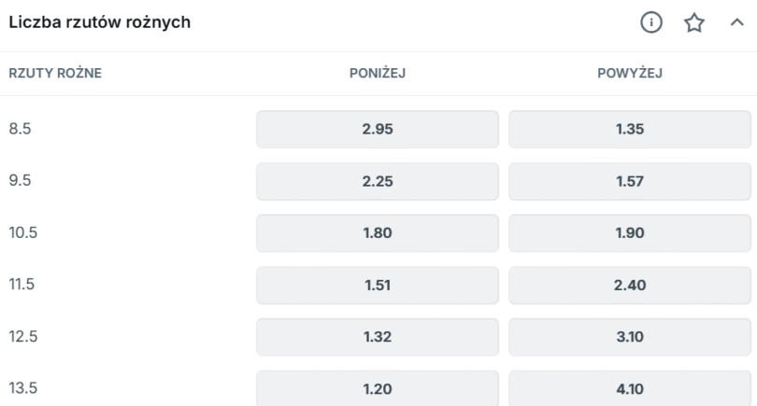Add 11.5 under at 1.51 to betslip
The width and height of the screenshot is (757, 406).
378,285
